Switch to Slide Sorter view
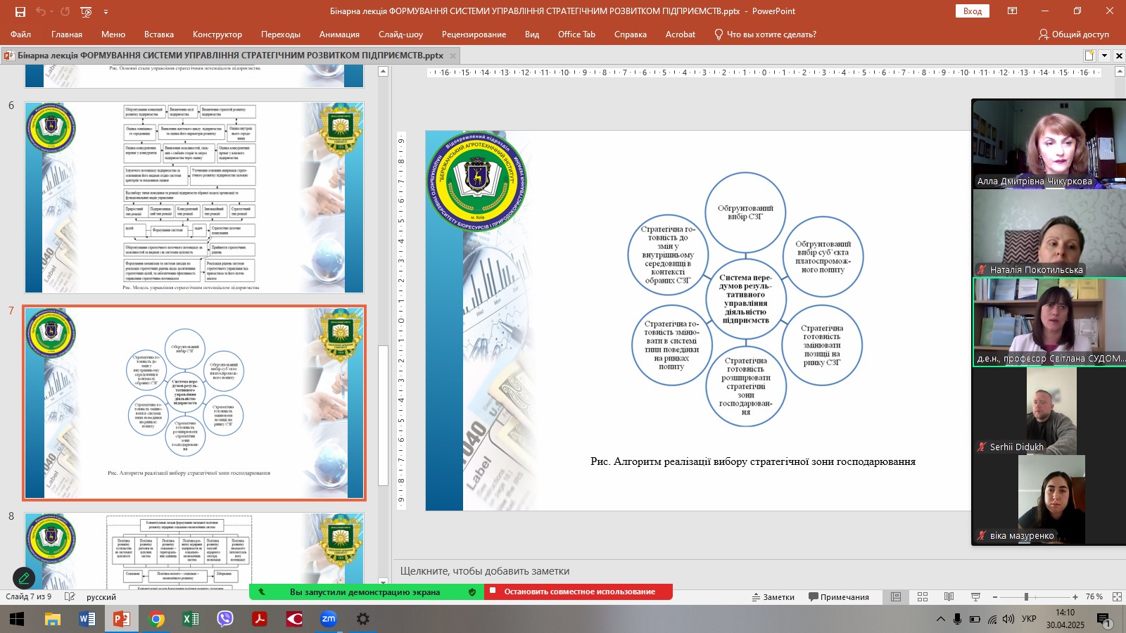This screenshot has width=1126, height=633. click(923, 596)
